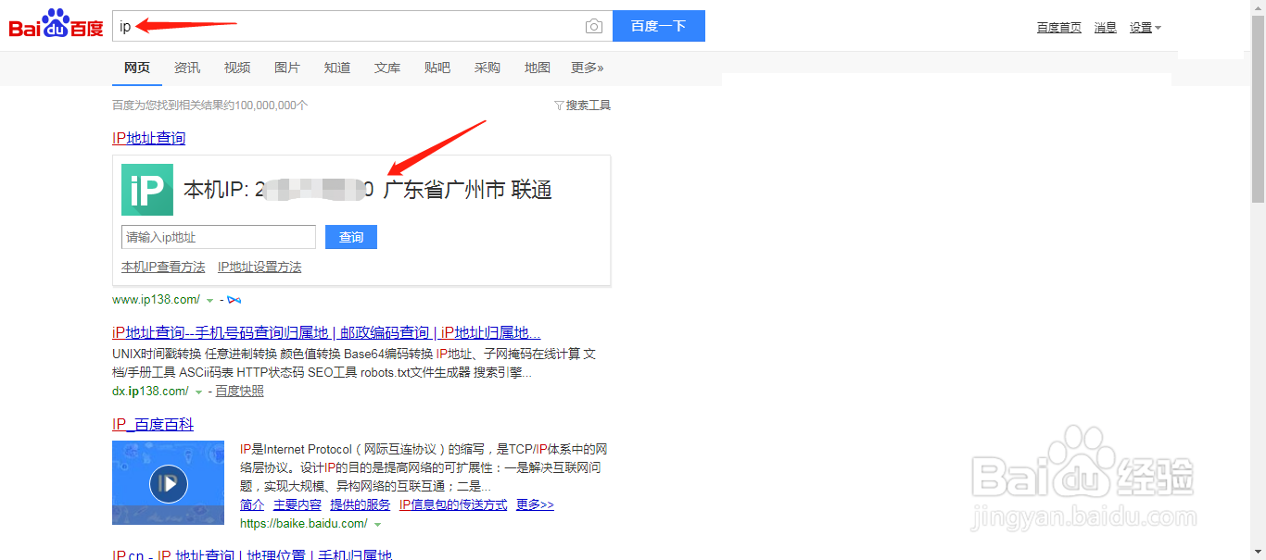Open iP地址查询--手机号码查询归属地 result
This screenshot has height=560, width=1266.
point(326,332)
